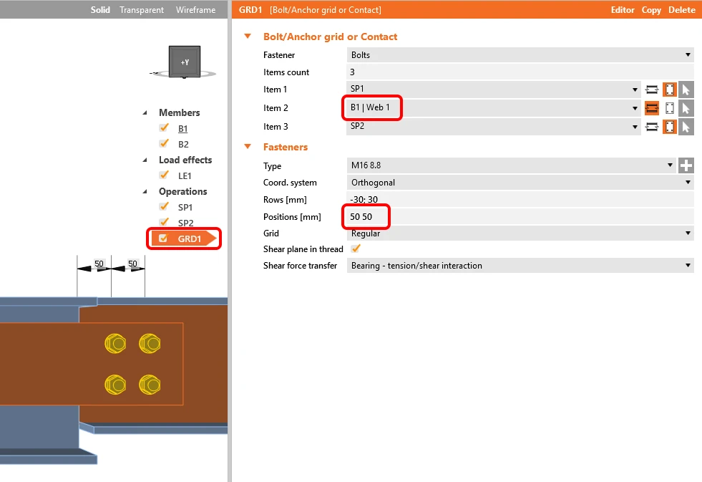Click the Operations group label
The image size is (702, 482).
coord(182,192)
